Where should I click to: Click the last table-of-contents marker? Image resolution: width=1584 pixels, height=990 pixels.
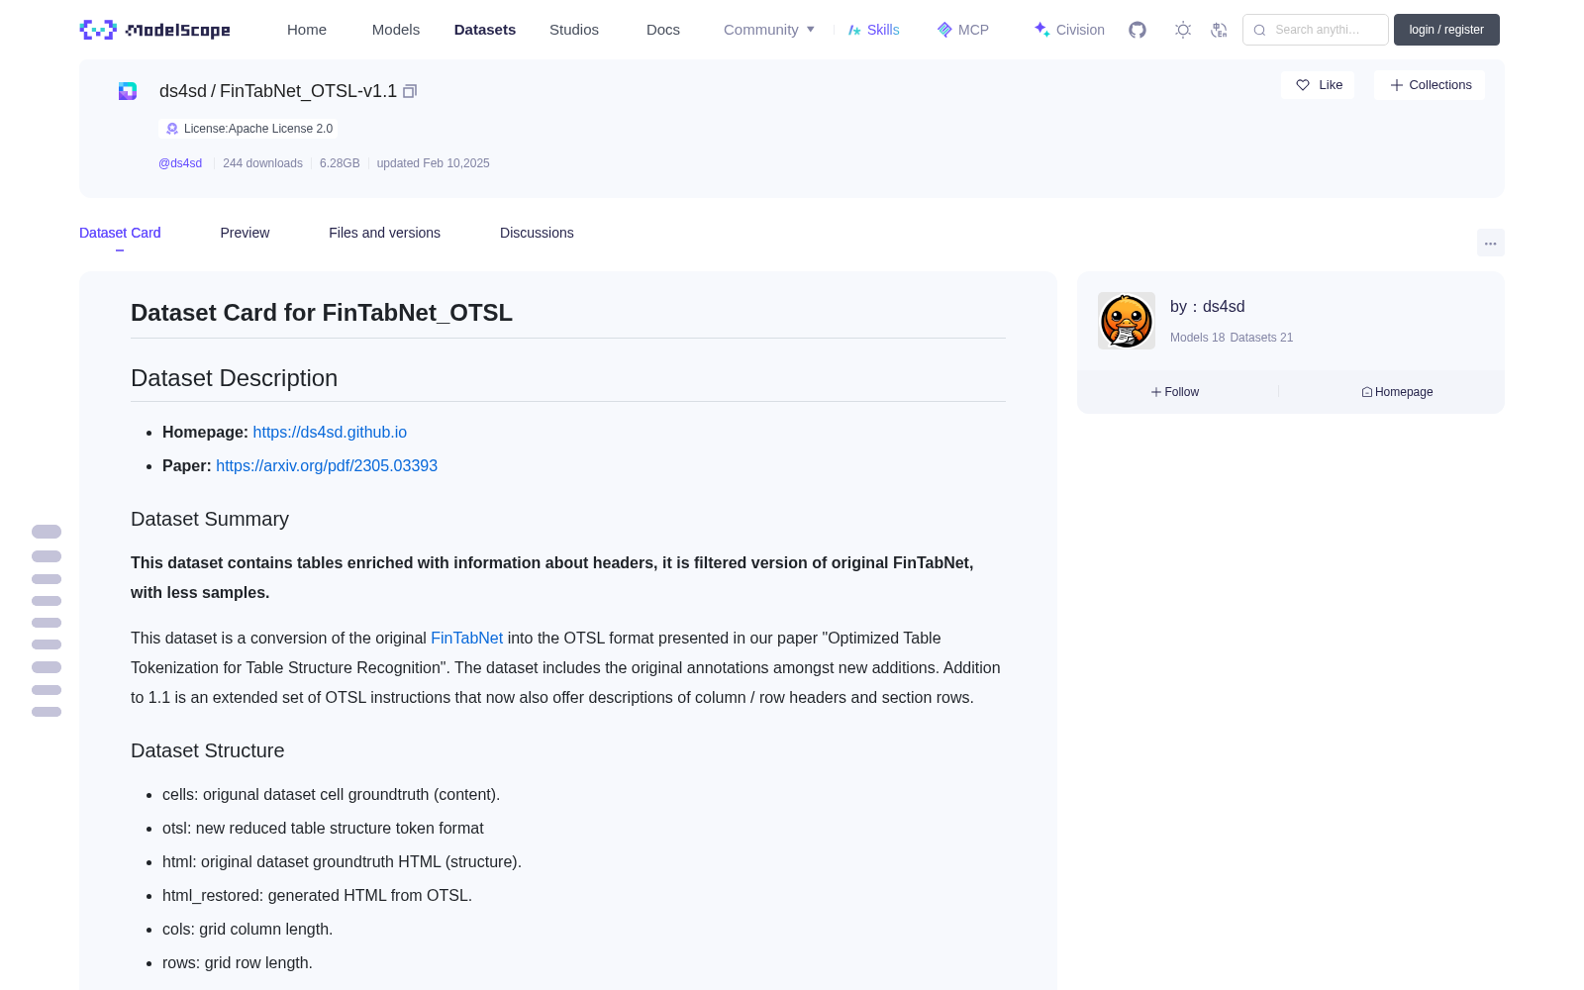(x=47, y=712)
